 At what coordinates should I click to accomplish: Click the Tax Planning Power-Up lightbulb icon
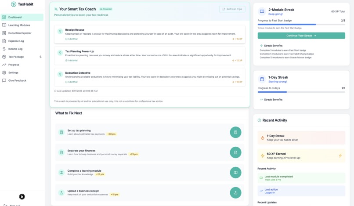click(x=60, y=53)
